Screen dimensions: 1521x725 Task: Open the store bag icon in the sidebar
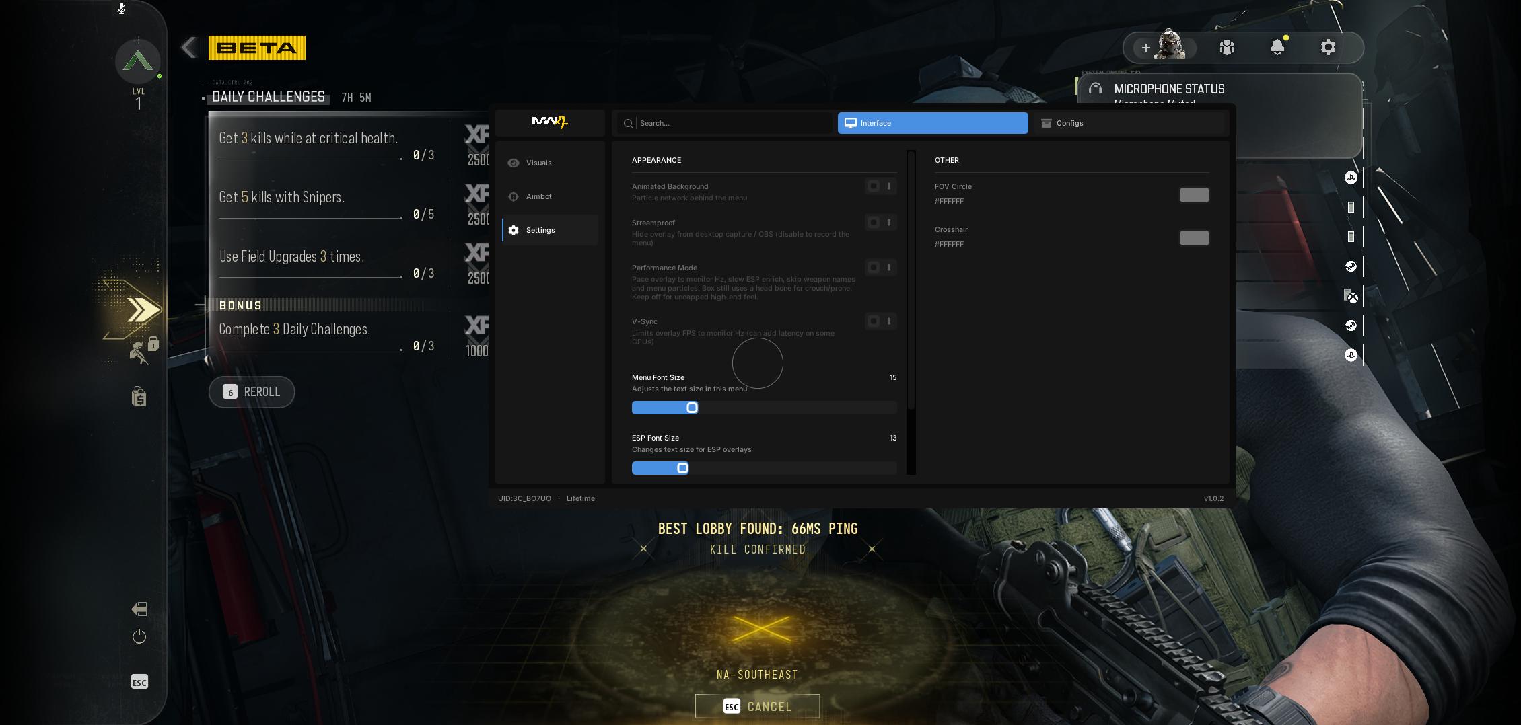click(x=139, y=397)
